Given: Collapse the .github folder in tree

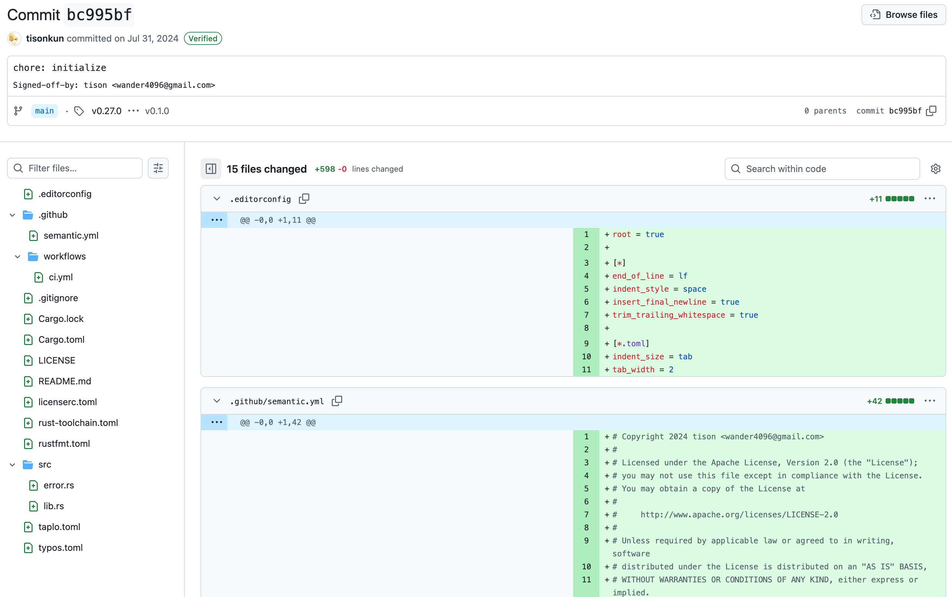Looking at the screenshot, I should pos(13,215).
